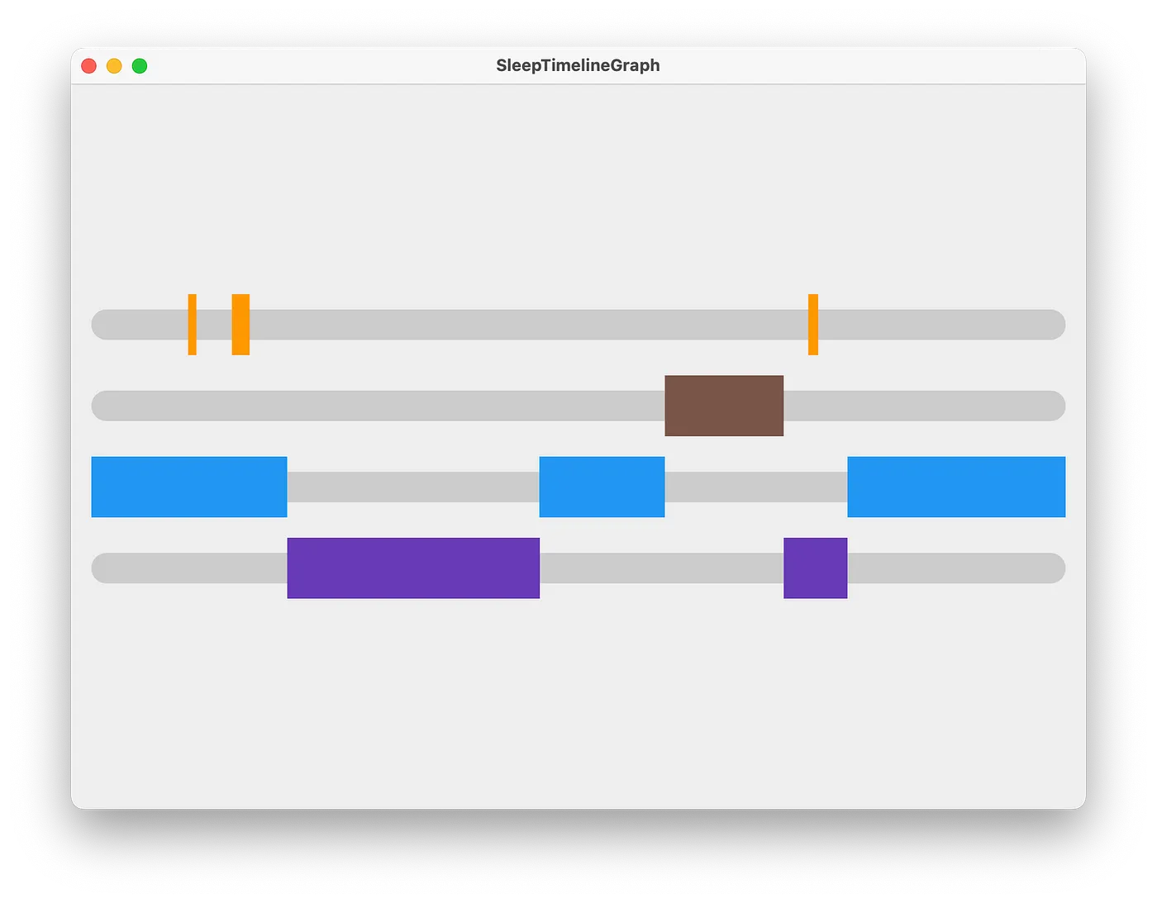Click the narrow first orange segment
This screenshot has height=903, width=1157.
pyautogui.click(x=192, y=325)
